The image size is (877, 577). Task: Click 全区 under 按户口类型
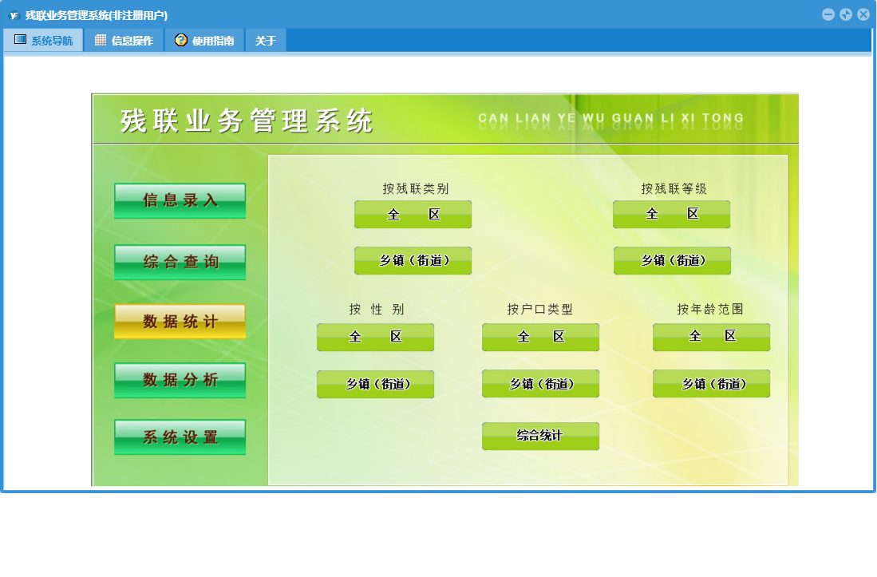[541, 337]
